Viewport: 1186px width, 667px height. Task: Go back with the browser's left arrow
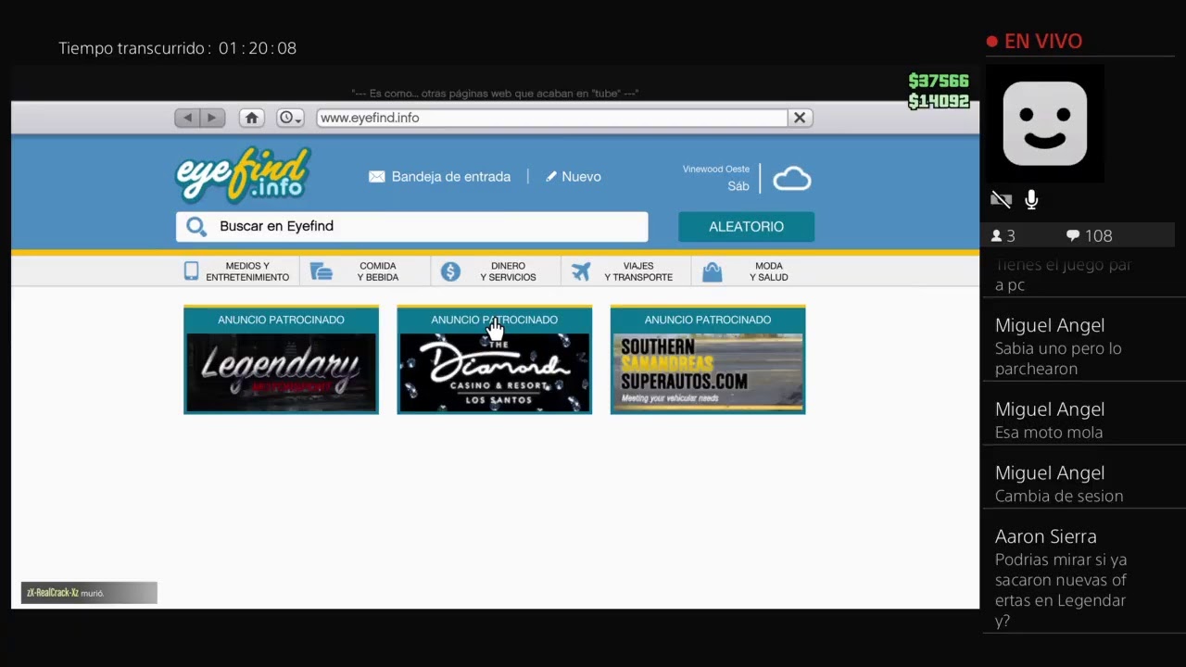point(188,118)
